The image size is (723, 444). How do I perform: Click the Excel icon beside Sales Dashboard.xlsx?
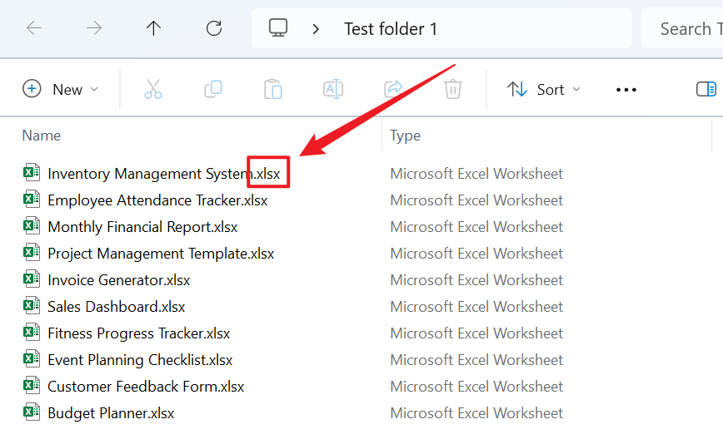coord(32,307)
